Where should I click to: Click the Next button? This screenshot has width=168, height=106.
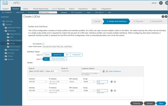[x=161, y=103]
